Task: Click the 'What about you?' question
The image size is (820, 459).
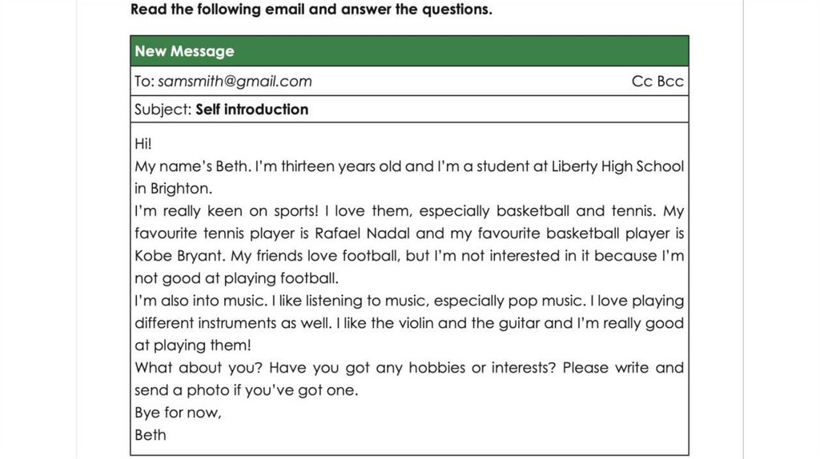Action: 197,368
